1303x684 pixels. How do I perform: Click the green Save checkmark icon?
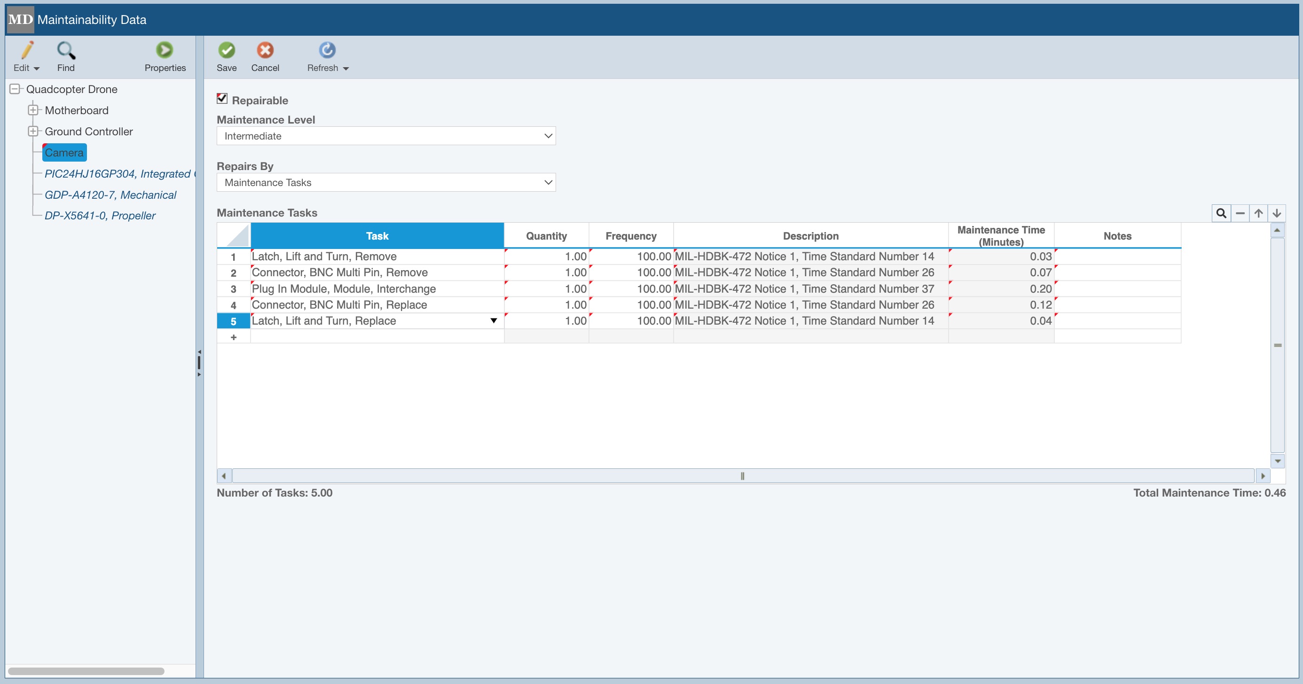pyautogui.click(x=226, y=50)
